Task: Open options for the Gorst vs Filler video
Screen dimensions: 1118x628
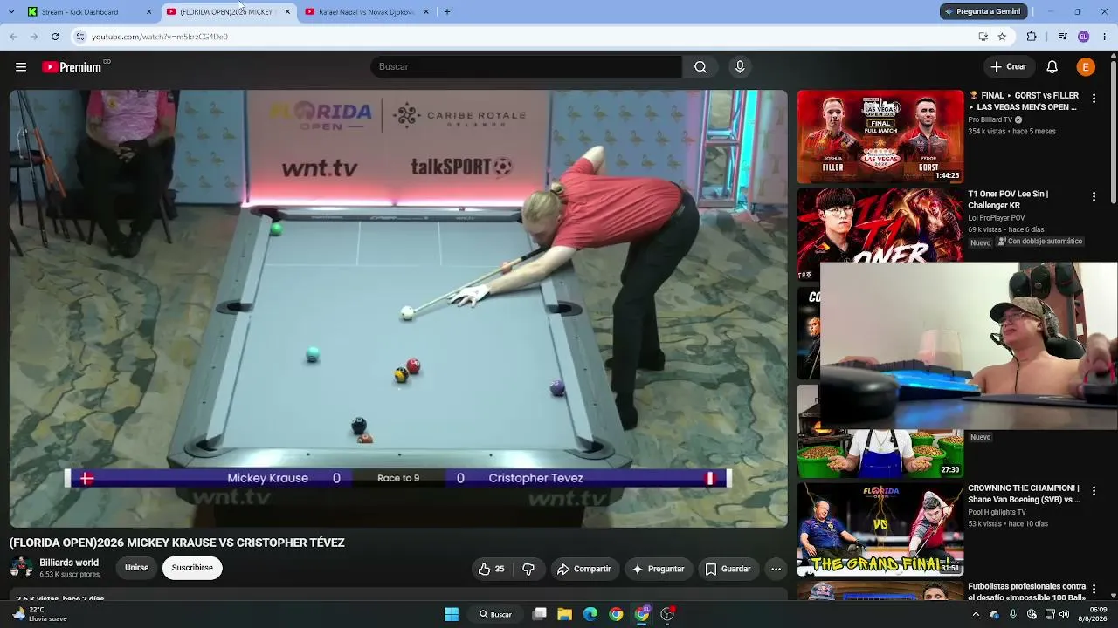Action: click(x=1094, y=99)
